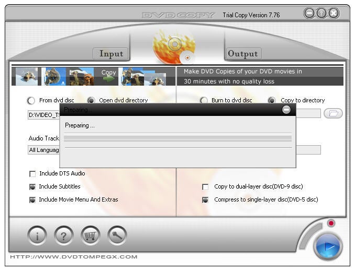Enable Include DTS Audio checkbox
This screenshot has width=355, height=271.
pyautogui.click(x=32, y=174)
